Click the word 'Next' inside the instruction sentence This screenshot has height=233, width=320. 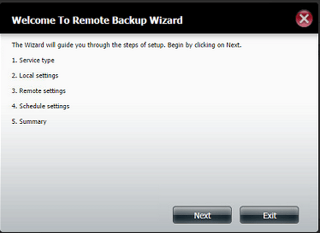[233, 45]
